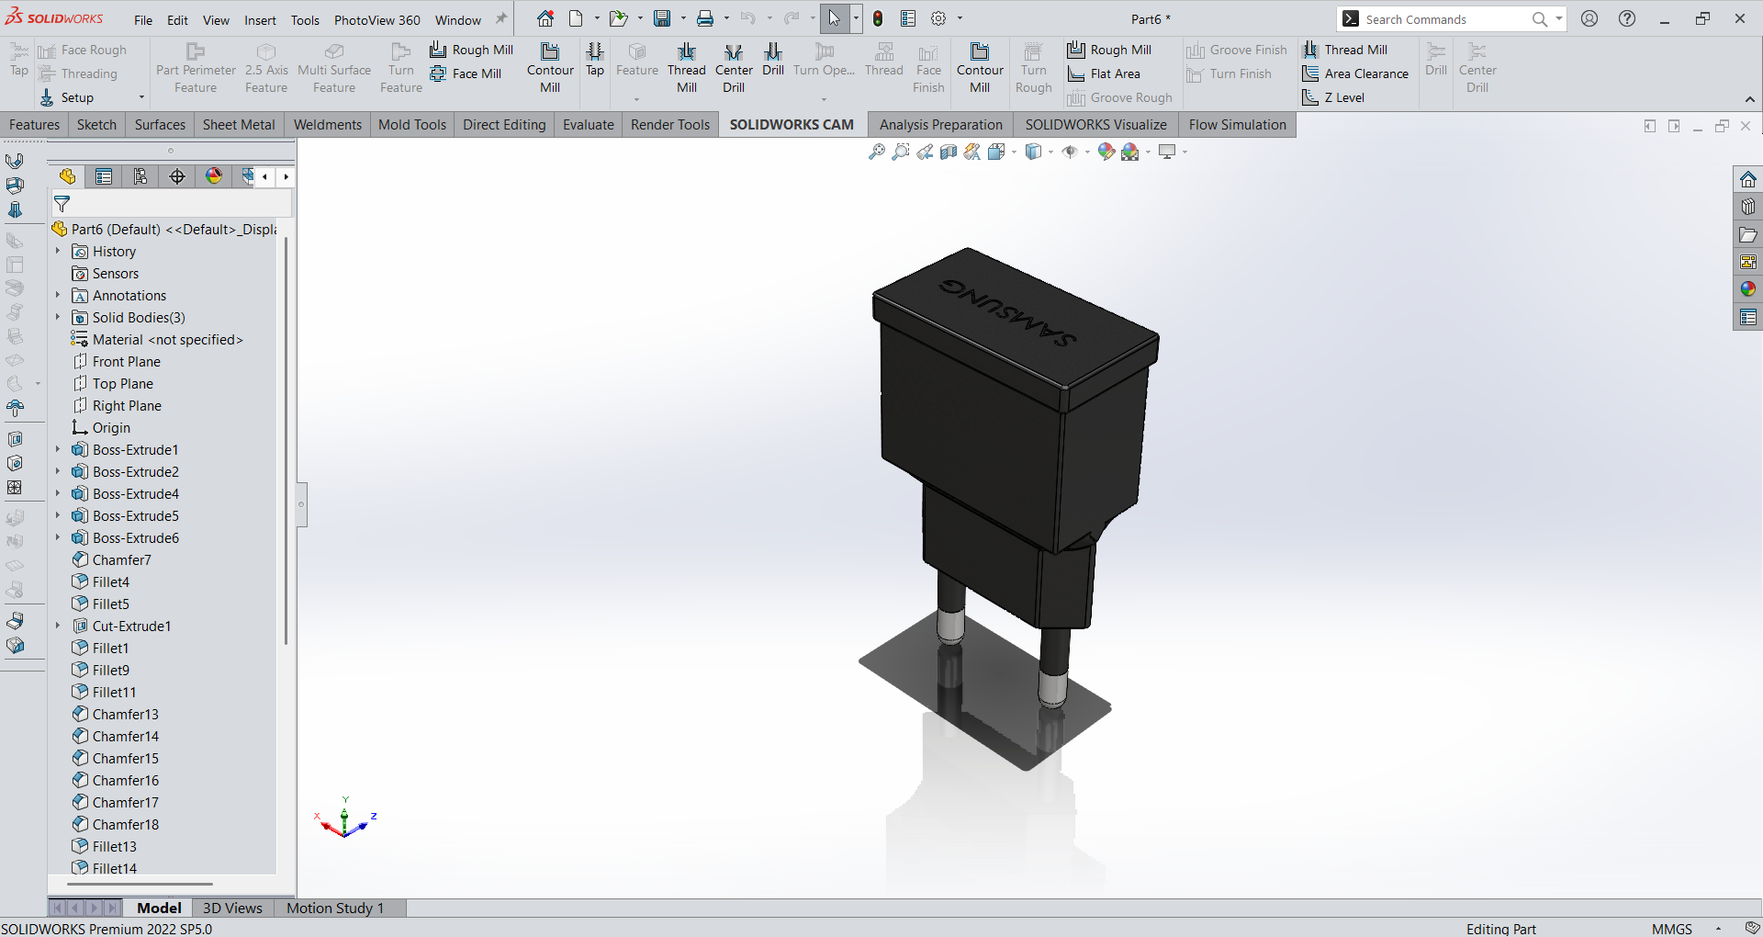Open SOLIDWORKS Resources home in task pane
The height and width of the screenshot is (937, 1763).
pyautogui.click(x=1748, y=179)
